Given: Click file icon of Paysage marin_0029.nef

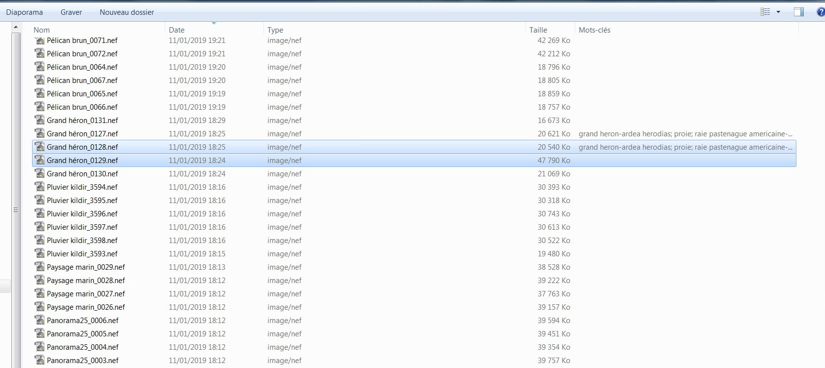Looking at the screenshot, I should [x=39, y=267].
